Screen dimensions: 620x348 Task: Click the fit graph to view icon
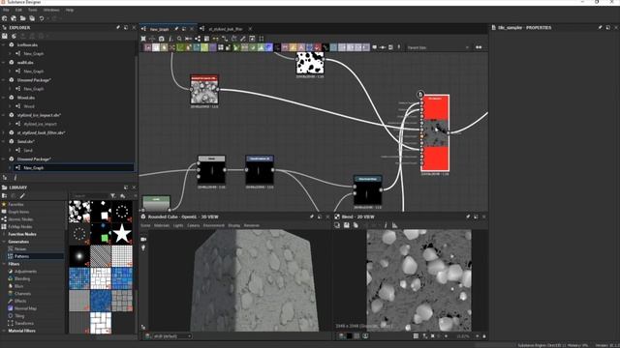[x=143, y=39]
